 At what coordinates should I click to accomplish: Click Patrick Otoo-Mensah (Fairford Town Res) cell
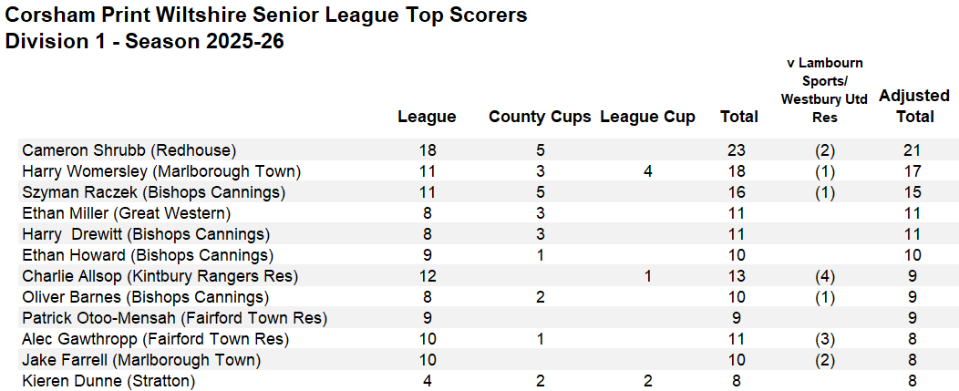tap(174, 318)
